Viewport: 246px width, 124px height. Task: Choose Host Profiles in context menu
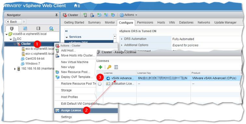(70, 97)
